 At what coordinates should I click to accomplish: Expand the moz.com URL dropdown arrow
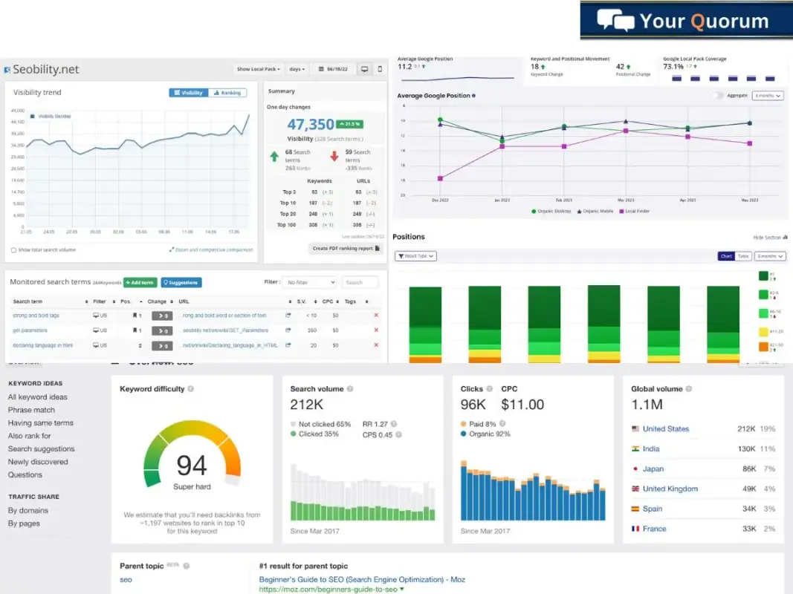(402, 589)
